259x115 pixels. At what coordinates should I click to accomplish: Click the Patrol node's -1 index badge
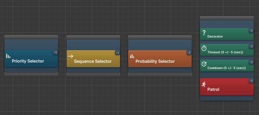[x=251, y=81]
